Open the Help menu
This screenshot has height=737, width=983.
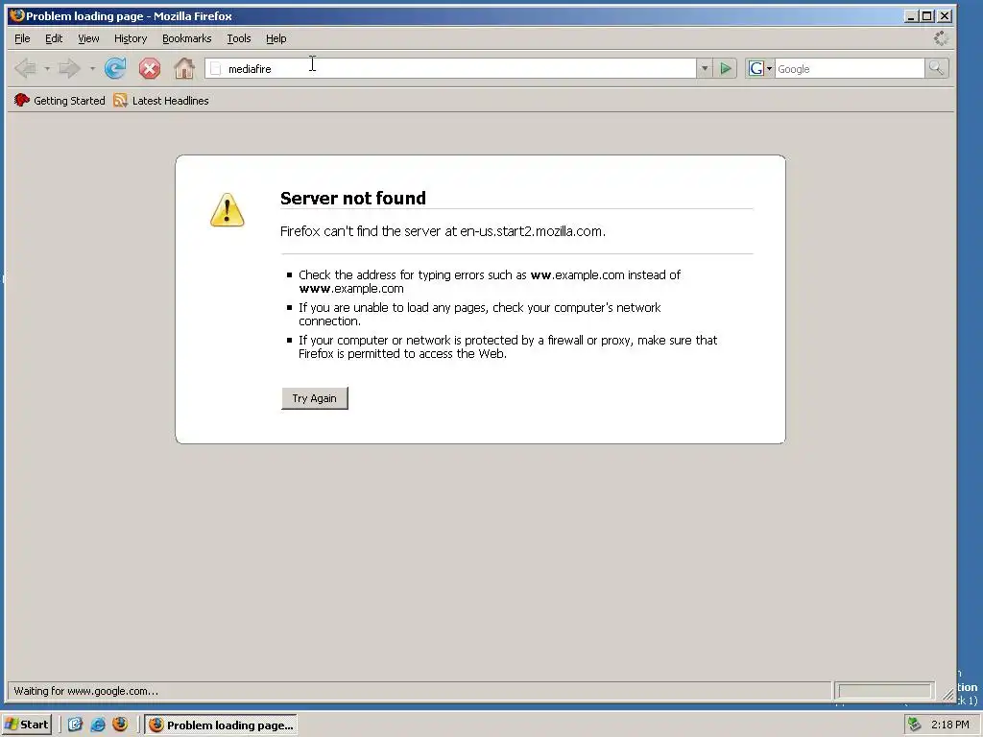(x=276, y=38)
